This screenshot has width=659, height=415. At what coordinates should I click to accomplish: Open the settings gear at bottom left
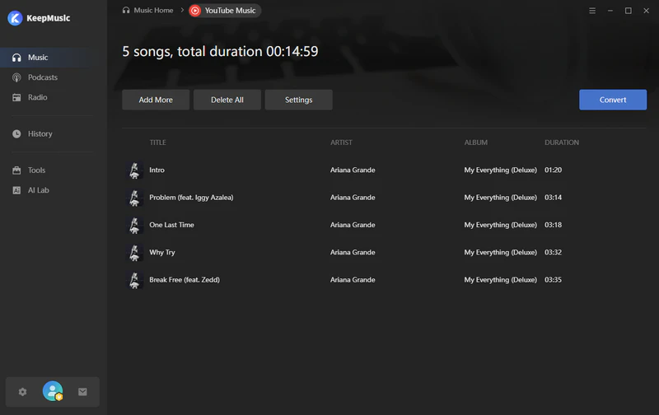(23, 392)
